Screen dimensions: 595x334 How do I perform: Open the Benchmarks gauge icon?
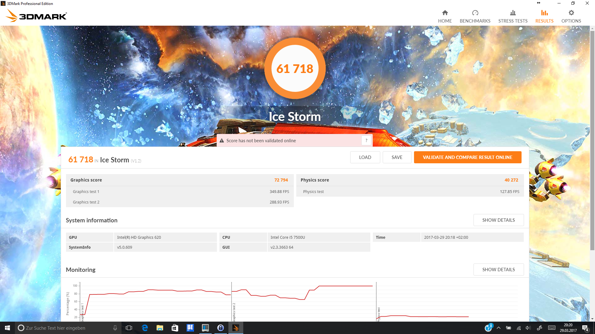click(x=475, y=13)
